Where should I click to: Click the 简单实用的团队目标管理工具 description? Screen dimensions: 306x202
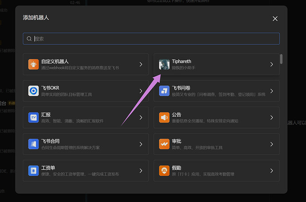pos(67,95)
